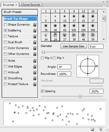Enable the Color Dynamics checkbox

5,48
